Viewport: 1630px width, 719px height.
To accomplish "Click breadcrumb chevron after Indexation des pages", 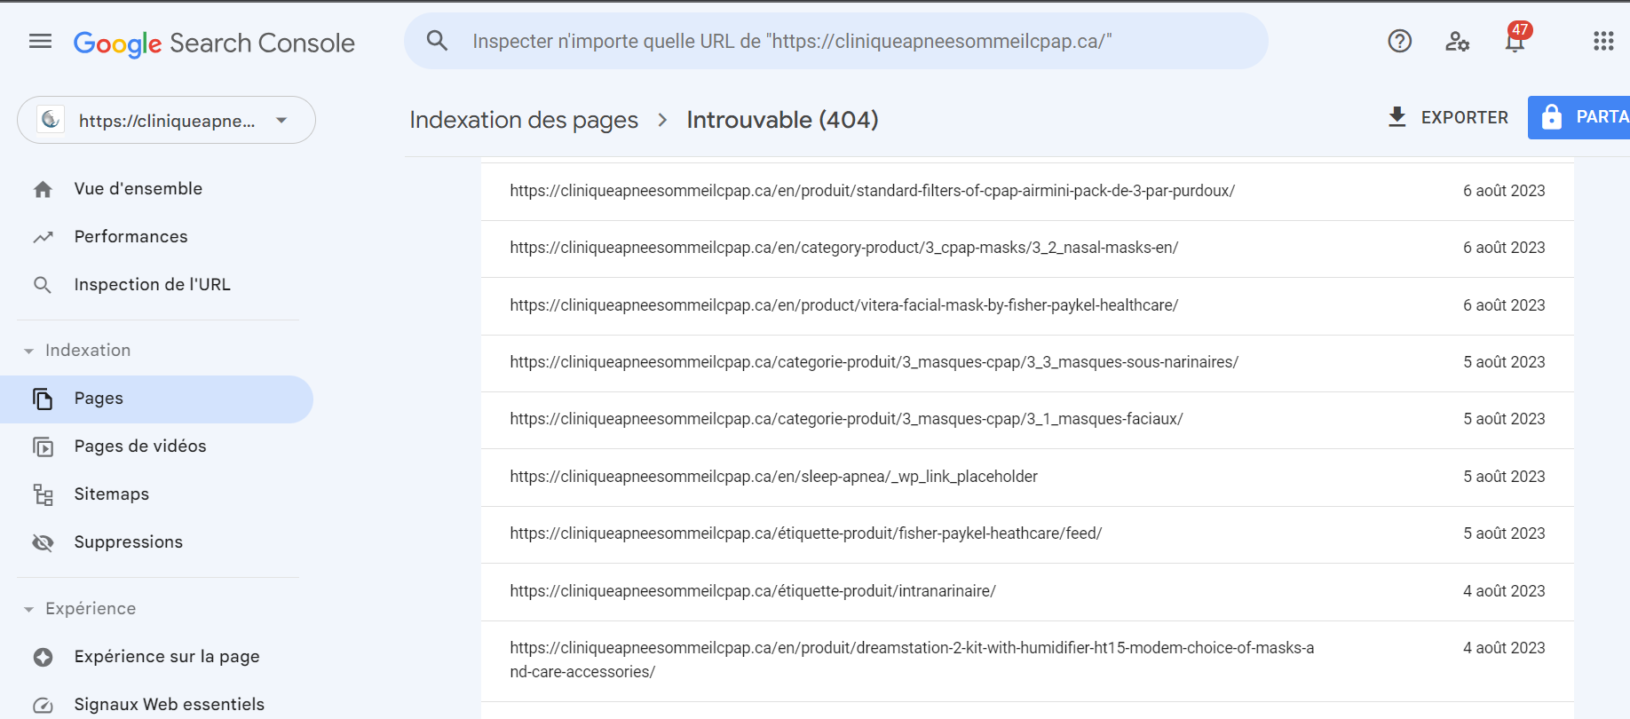I will (662, 120).
